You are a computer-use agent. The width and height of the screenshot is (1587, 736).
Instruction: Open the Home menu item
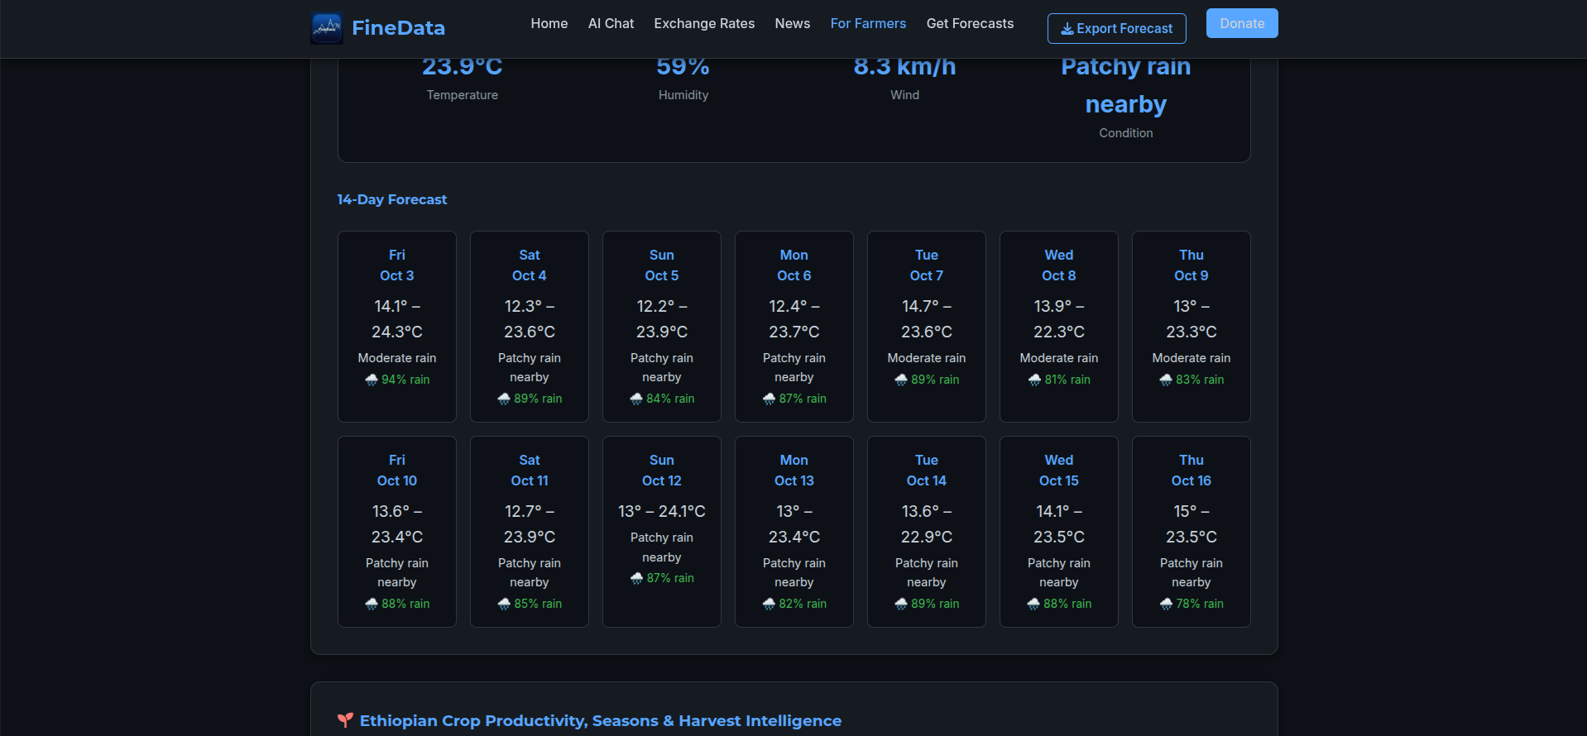click(549, 24)
